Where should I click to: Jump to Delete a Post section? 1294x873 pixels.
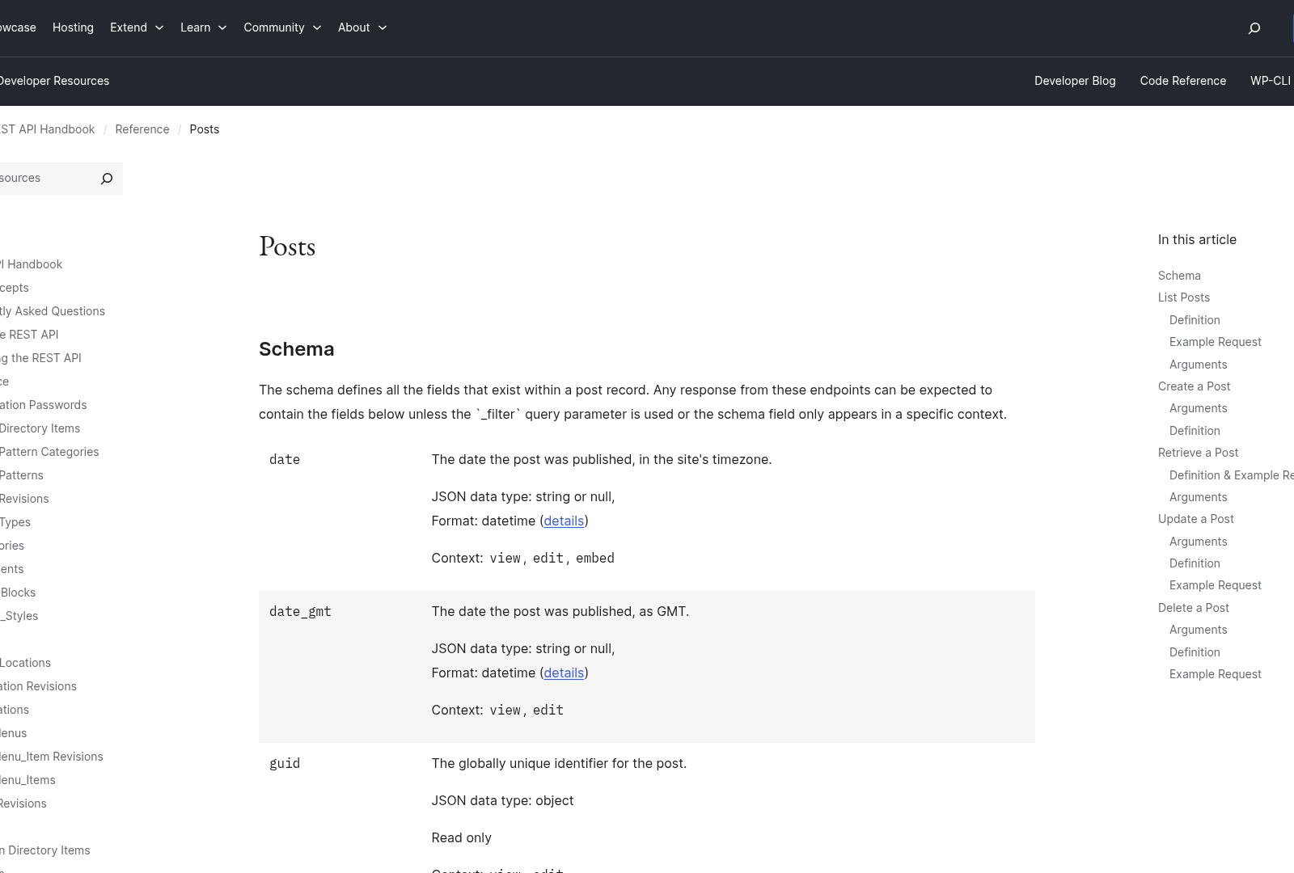(1194, 608)
